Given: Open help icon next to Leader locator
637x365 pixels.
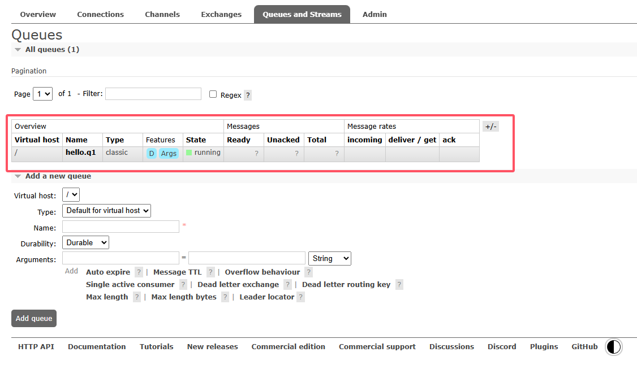Looking at the screenshot, I should [300, 297].
